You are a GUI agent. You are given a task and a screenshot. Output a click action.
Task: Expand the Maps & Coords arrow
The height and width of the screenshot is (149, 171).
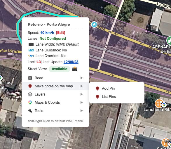pyautogui.click(x=82, y=103)
